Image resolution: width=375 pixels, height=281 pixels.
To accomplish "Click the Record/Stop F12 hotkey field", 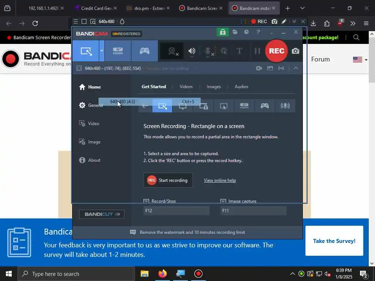I will click(177, 210).
